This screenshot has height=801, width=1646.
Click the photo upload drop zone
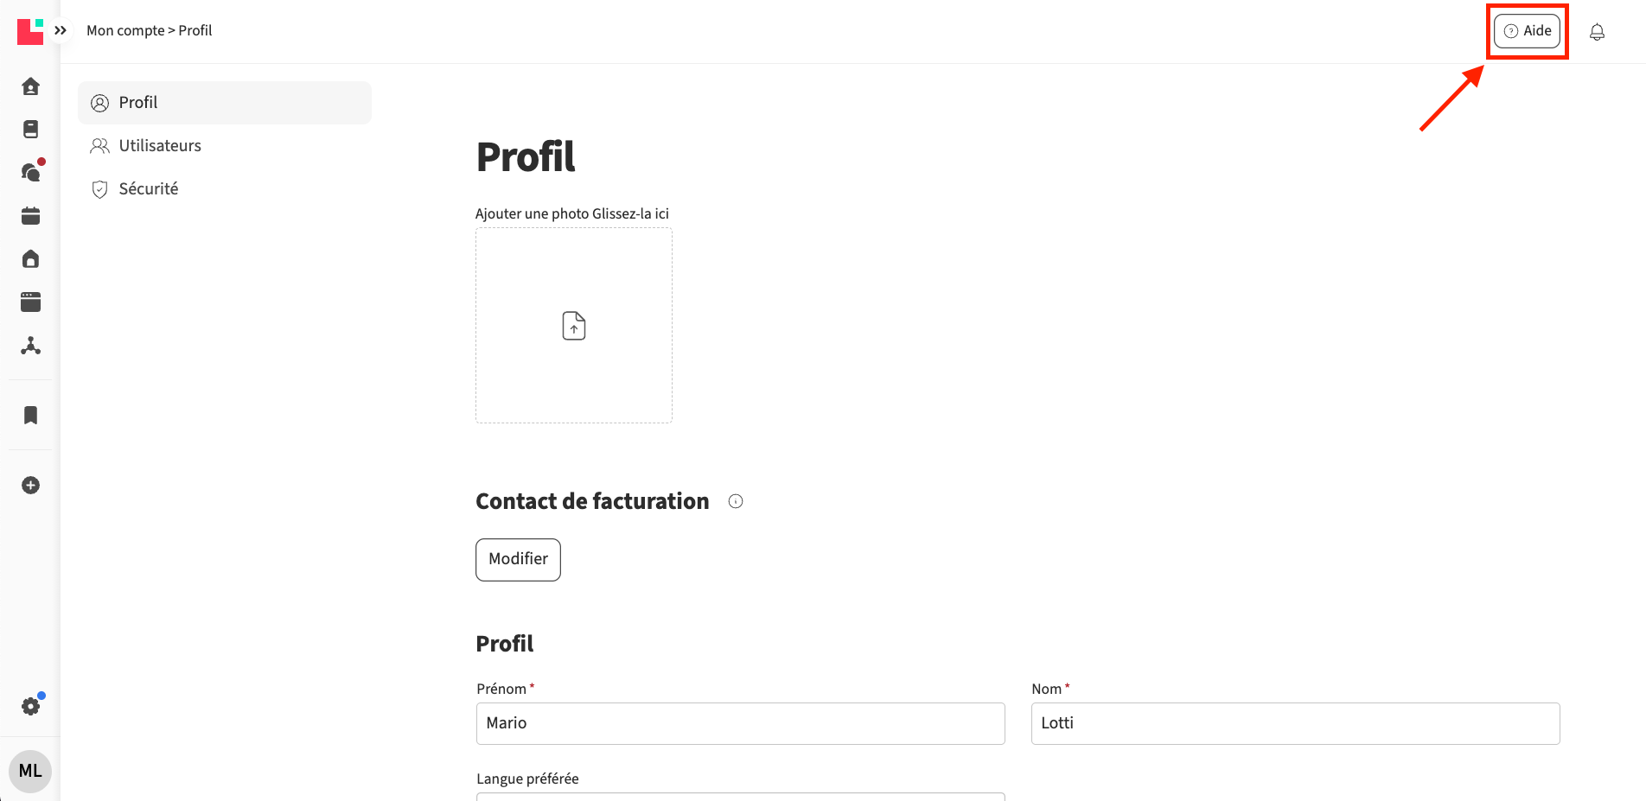pyautogui.click(x=574, y=326)
